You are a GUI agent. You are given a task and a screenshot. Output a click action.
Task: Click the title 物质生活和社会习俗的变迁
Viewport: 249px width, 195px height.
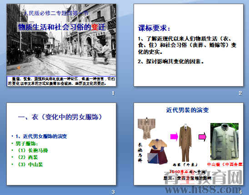tap(62, 27)
